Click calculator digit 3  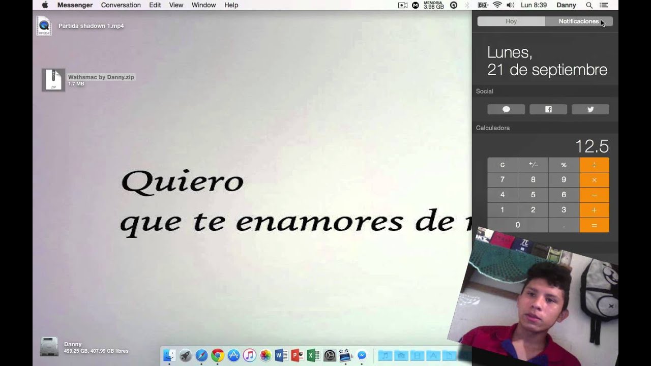[564, 210]
